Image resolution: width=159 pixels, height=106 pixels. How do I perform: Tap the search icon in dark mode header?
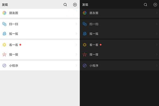pyautogui.click(x=145, y=5)
